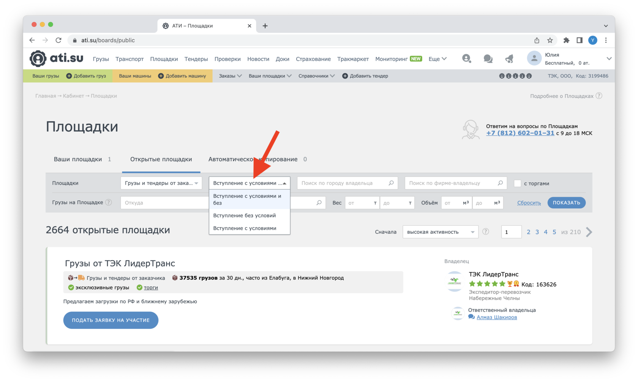Open the user support profile icon
The image size is (638, 382).
click(x=466, y=59)
